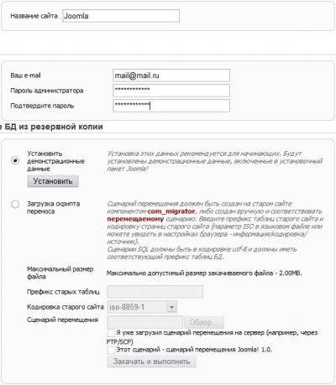Click the Сценарий перемещения file path field

pyautogui.click(x=145, y=322)
